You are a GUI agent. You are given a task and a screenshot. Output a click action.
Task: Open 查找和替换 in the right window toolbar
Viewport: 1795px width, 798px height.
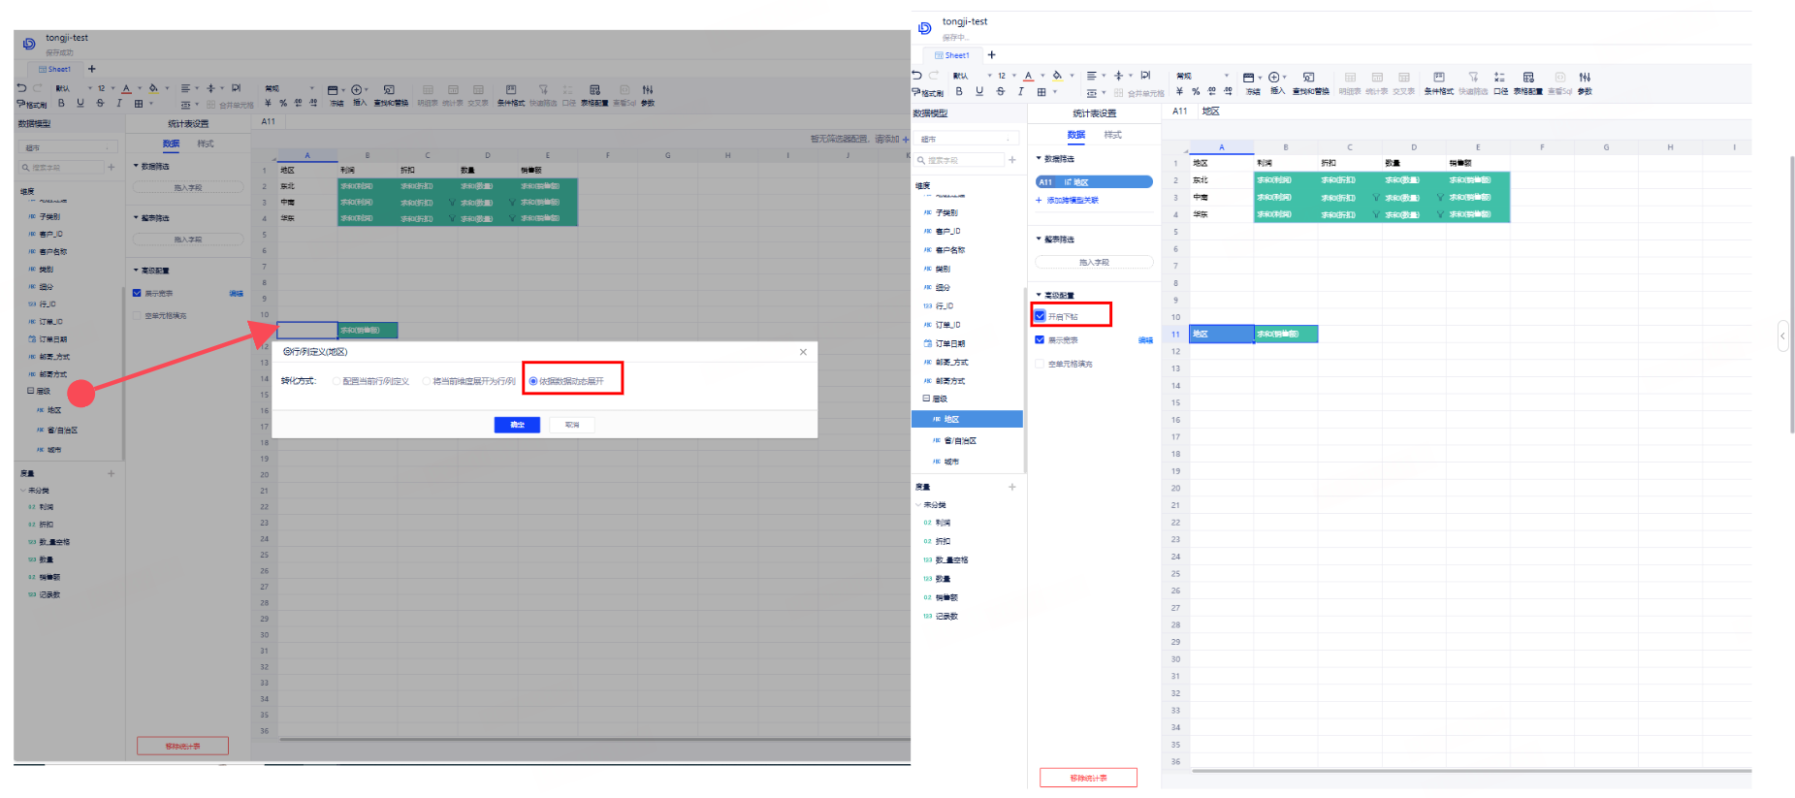(1309, 81)
